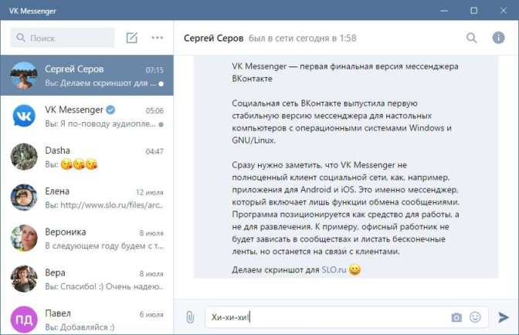Open the conversation info icon
The image size is (519, 335).
[498, 38]
